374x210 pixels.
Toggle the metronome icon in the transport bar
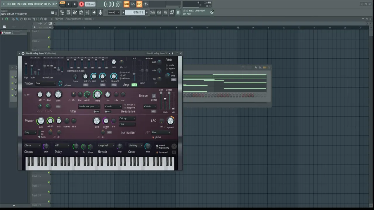click(x=146, y=4)
